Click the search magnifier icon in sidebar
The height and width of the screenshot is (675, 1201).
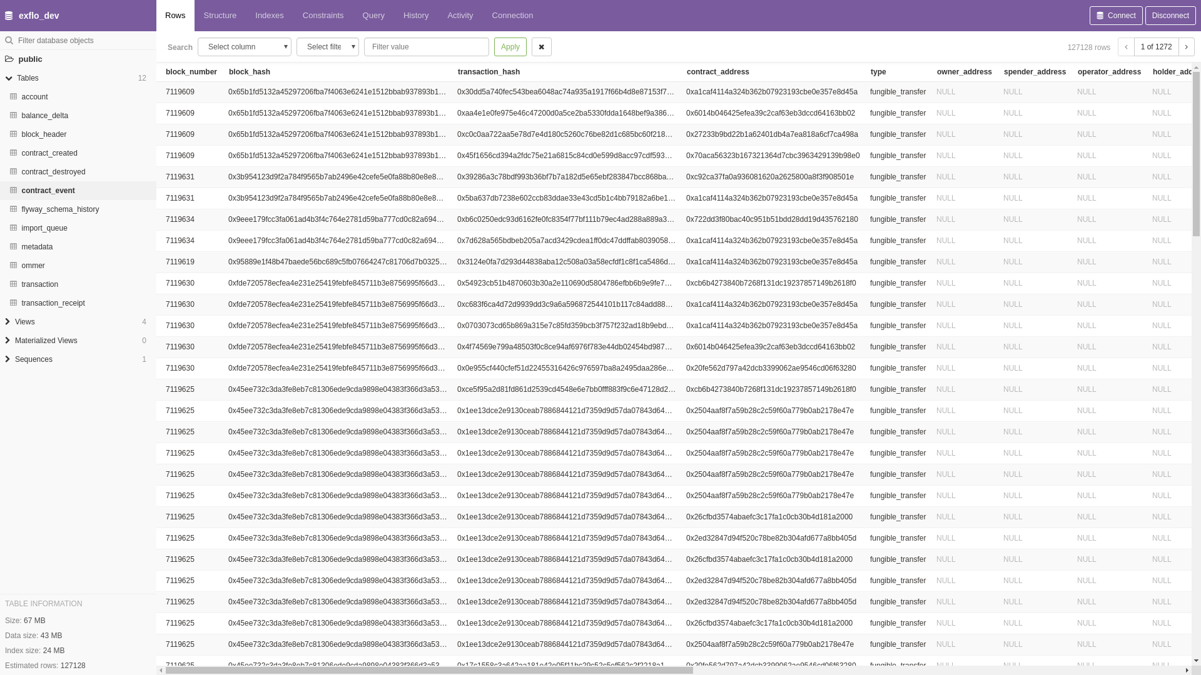tap(9, 41)
